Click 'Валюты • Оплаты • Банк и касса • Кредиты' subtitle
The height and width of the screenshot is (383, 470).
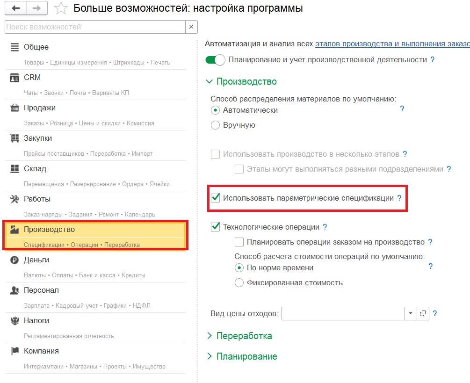(85, 275)
